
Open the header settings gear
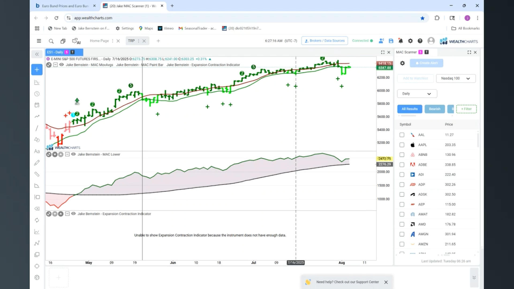[410, 41]
